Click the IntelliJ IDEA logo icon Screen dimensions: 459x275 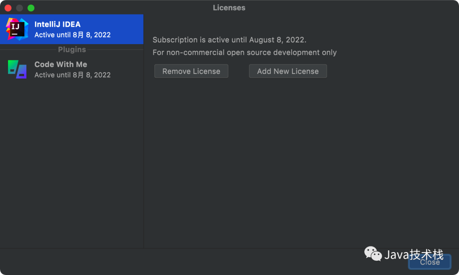click(x=17, y=29)
